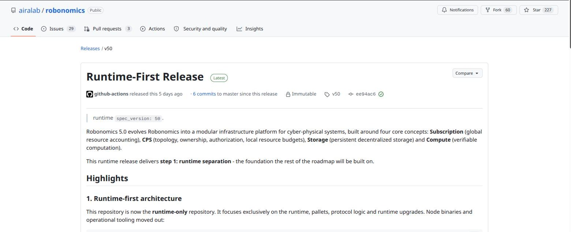This screenshot has height=232, width=571.
Task: Open the v50 tag link
Action: 336,94
